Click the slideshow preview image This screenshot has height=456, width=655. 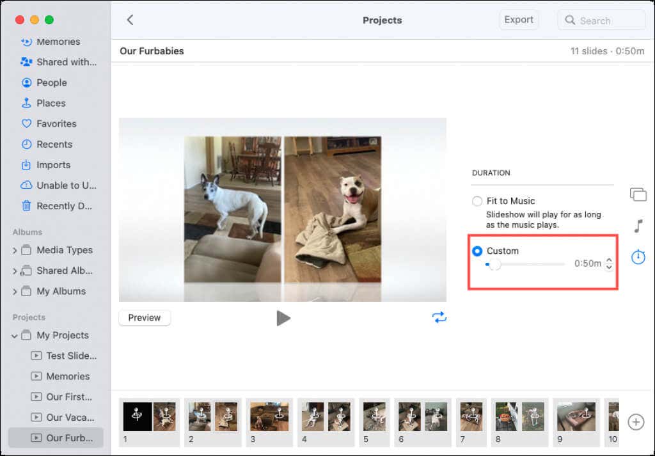(283, 210)
